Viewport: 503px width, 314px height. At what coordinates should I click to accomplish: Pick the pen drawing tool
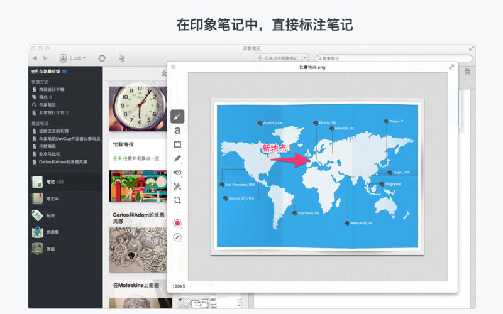[177, 158]
